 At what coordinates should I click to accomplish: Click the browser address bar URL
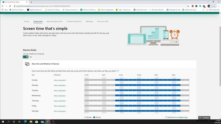click(x=44, y=6)
